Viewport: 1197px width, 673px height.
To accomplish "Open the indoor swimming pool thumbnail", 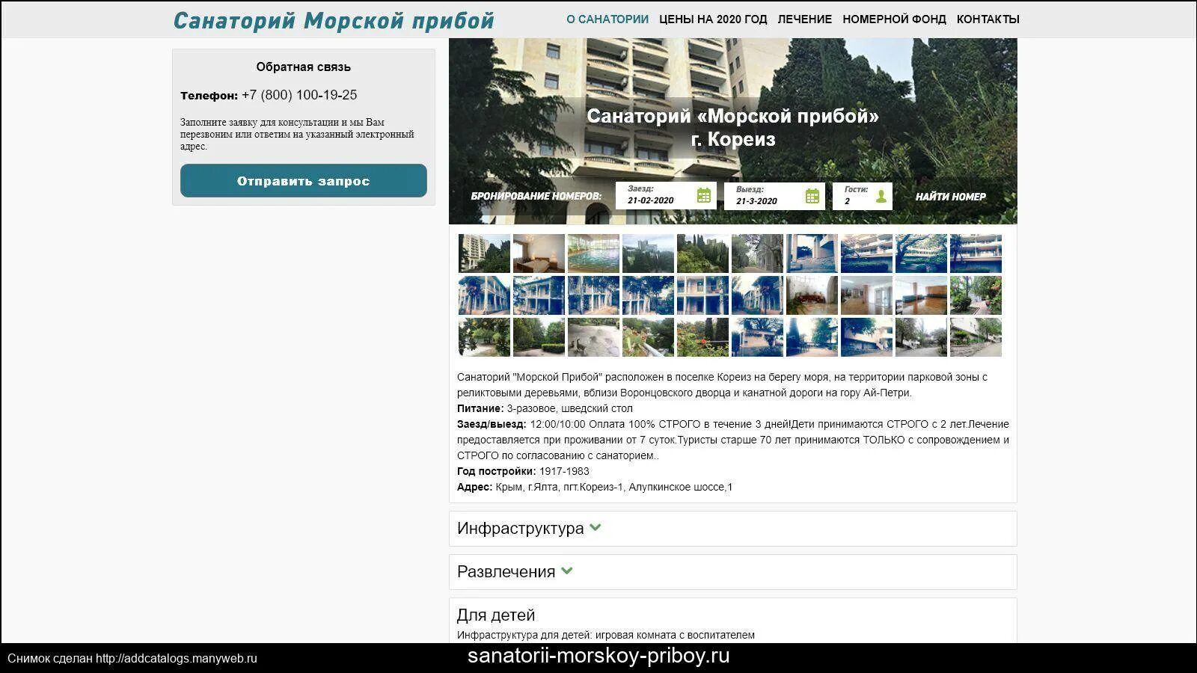I will coord(593,253).
